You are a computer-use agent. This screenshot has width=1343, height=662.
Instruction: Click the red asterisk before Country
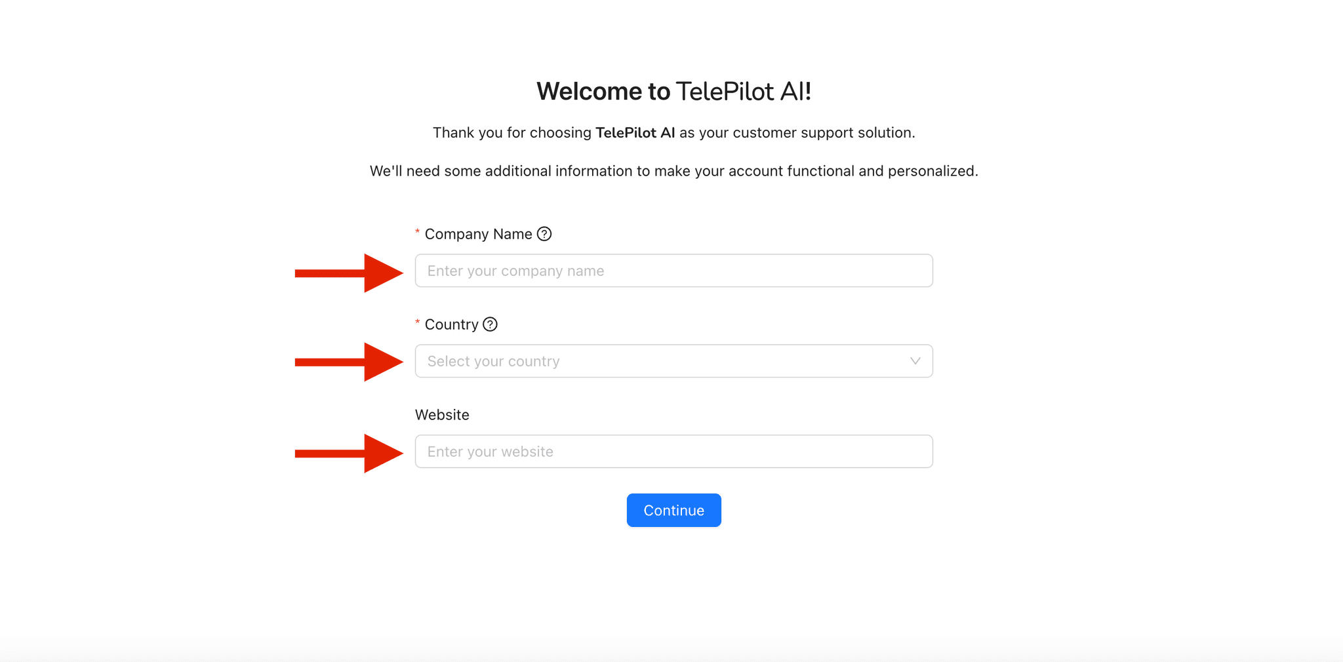[x=418, y=323]
